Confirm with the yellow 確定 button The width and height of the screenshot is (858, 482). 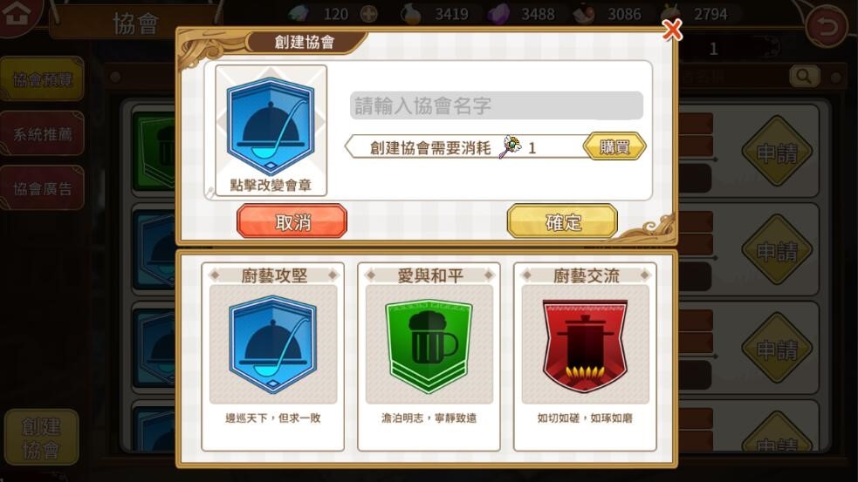(x=562, y=221)
